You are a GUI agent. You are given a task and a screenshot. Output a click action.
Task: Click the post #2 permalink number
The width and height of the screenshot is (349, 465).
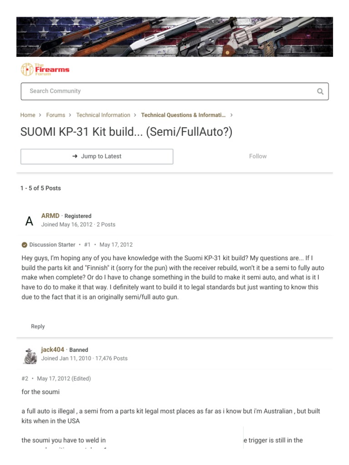pos(25,379)
